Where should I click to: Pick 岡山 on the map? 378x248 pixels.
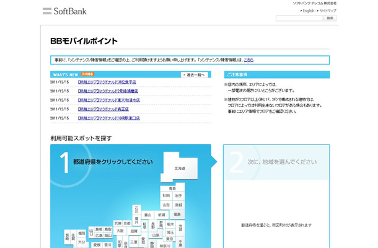tap(108, 236)
